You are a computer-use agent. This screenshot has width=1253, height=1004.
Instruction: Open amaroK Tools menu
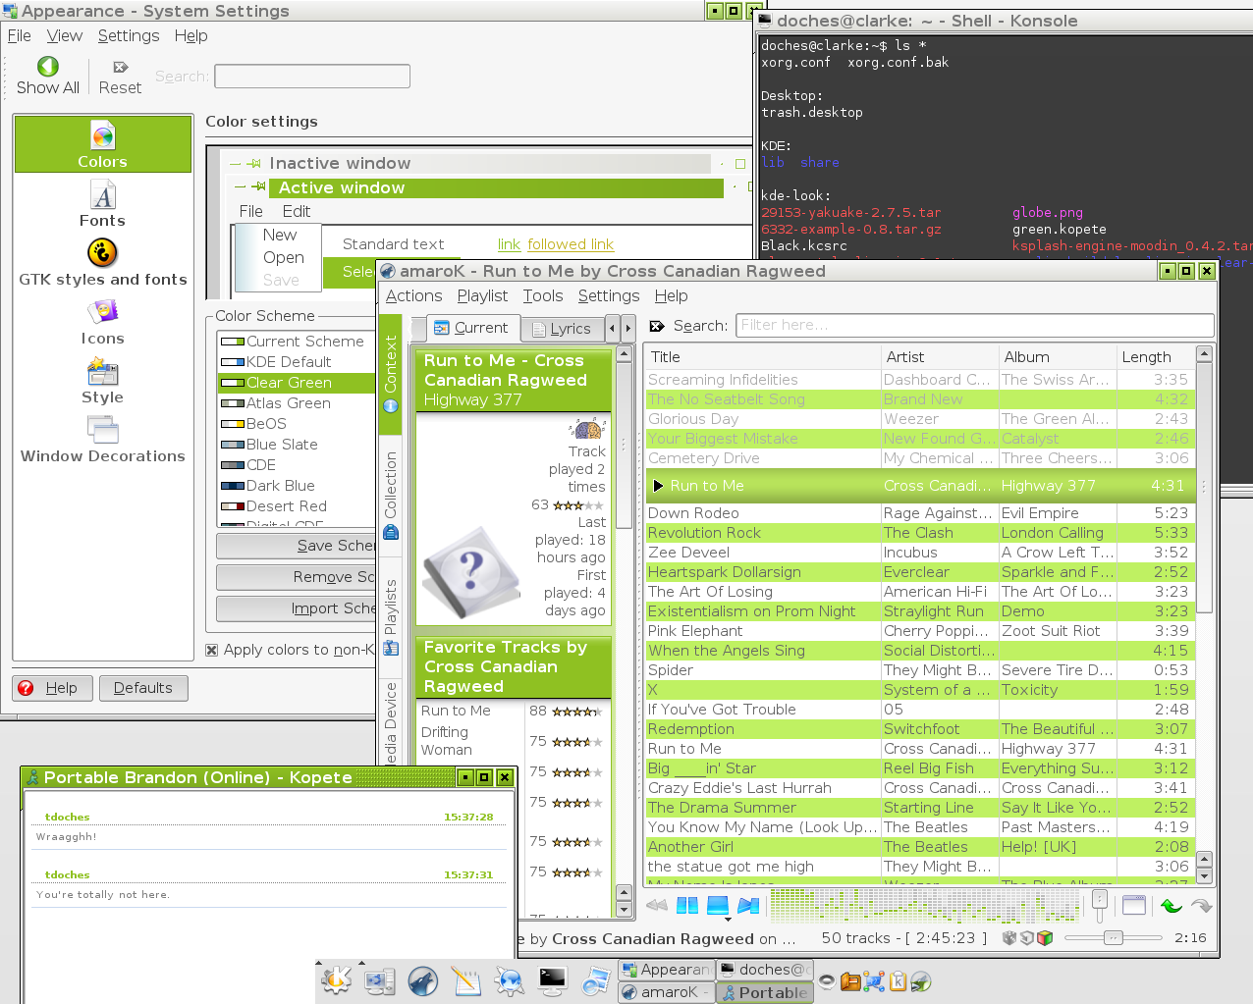[543, 295]
